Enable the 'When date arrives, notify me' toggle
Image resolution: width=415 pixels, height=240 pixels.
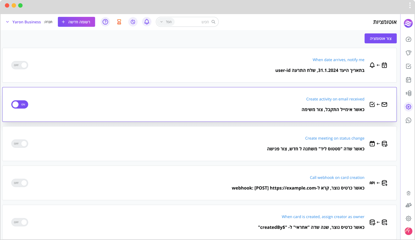(x=20, y=65)
